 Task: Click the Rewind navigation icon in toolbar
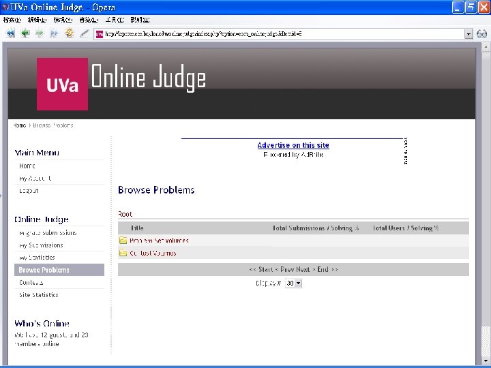10,33
